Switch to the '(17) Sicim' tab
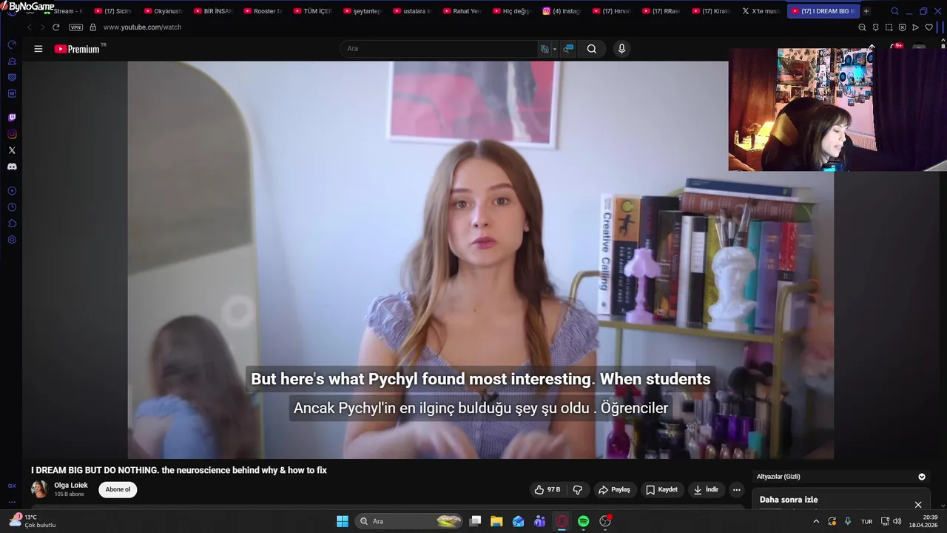Viewport: 947px width, 533px height. [x=113, y=11]
